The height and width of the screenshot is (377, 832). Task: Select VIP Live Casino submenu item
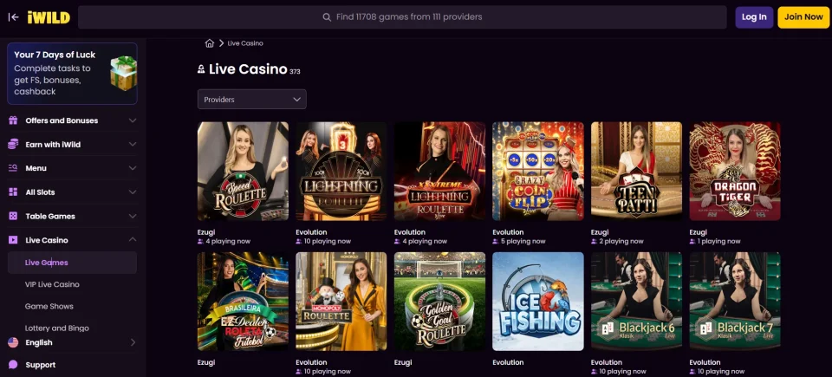tap(52, 284)
